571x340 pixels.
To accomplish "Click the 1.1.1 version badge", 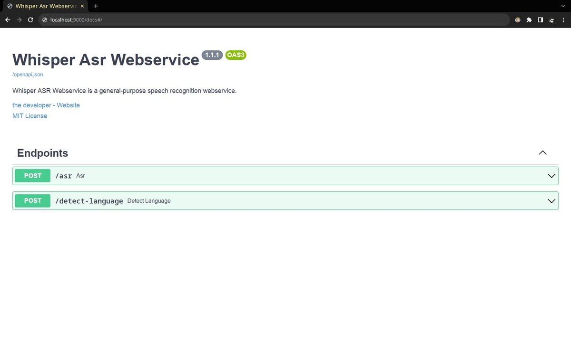I will coord(212,55).
